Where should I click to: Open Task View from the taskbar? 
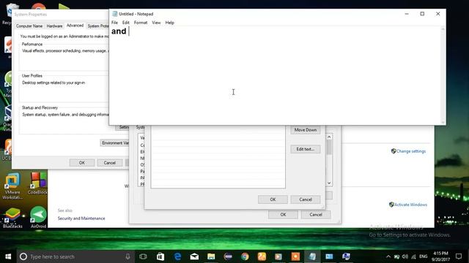point(144,256)
